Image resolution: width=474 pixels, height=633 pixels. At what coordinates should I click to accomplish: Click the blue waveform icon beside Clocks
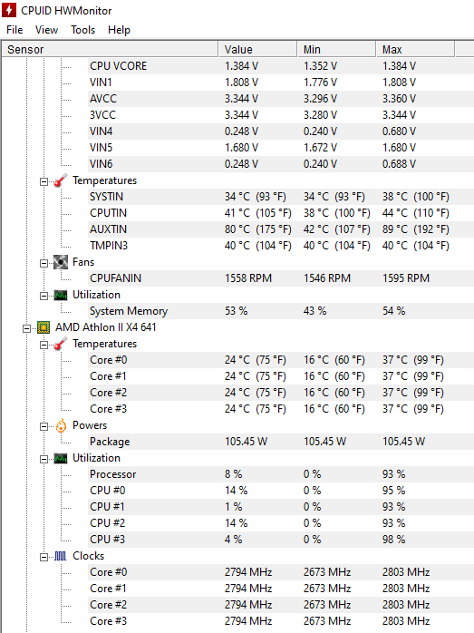tap(61, 557)
